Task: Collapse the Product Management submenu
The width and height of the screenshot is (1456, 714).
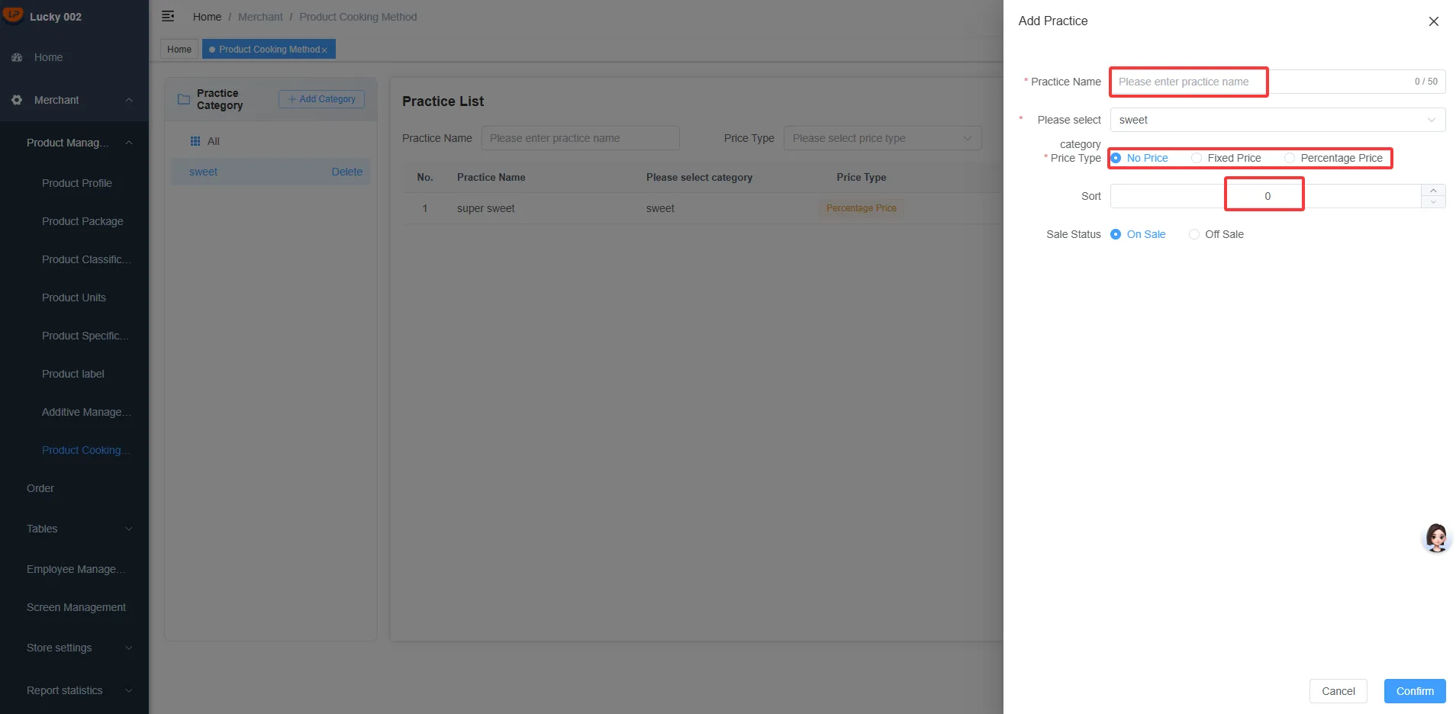Action: click(129, 143)
